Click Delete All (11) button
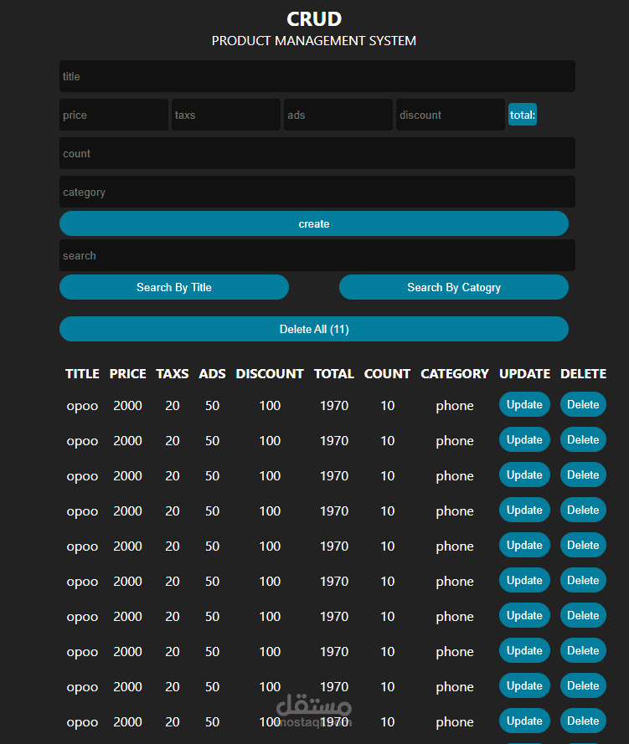 [x=314, y=329]
